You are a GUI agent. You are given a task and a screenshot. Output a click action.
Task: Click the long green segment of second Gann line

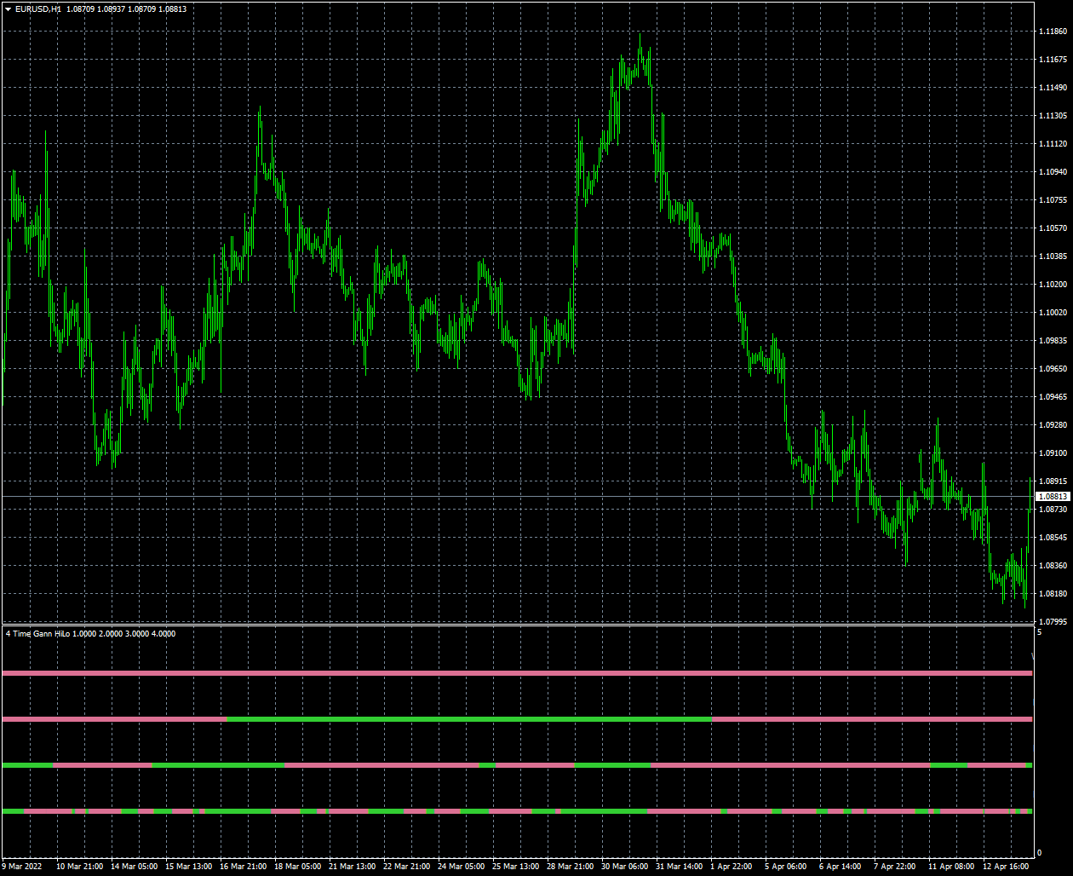coord(469,719)
